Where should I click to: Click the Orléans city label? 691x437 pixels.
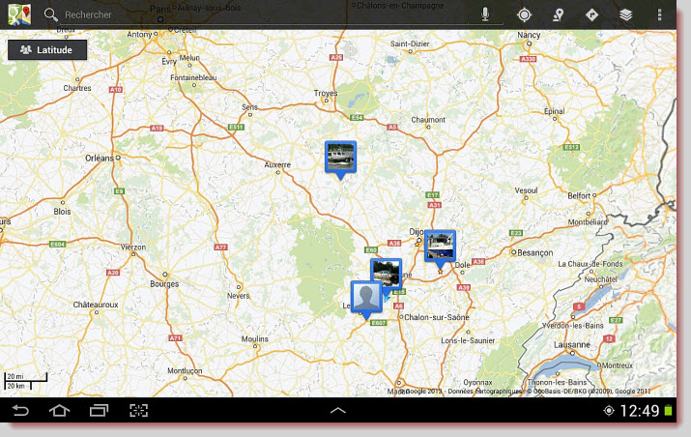point(100,158)
